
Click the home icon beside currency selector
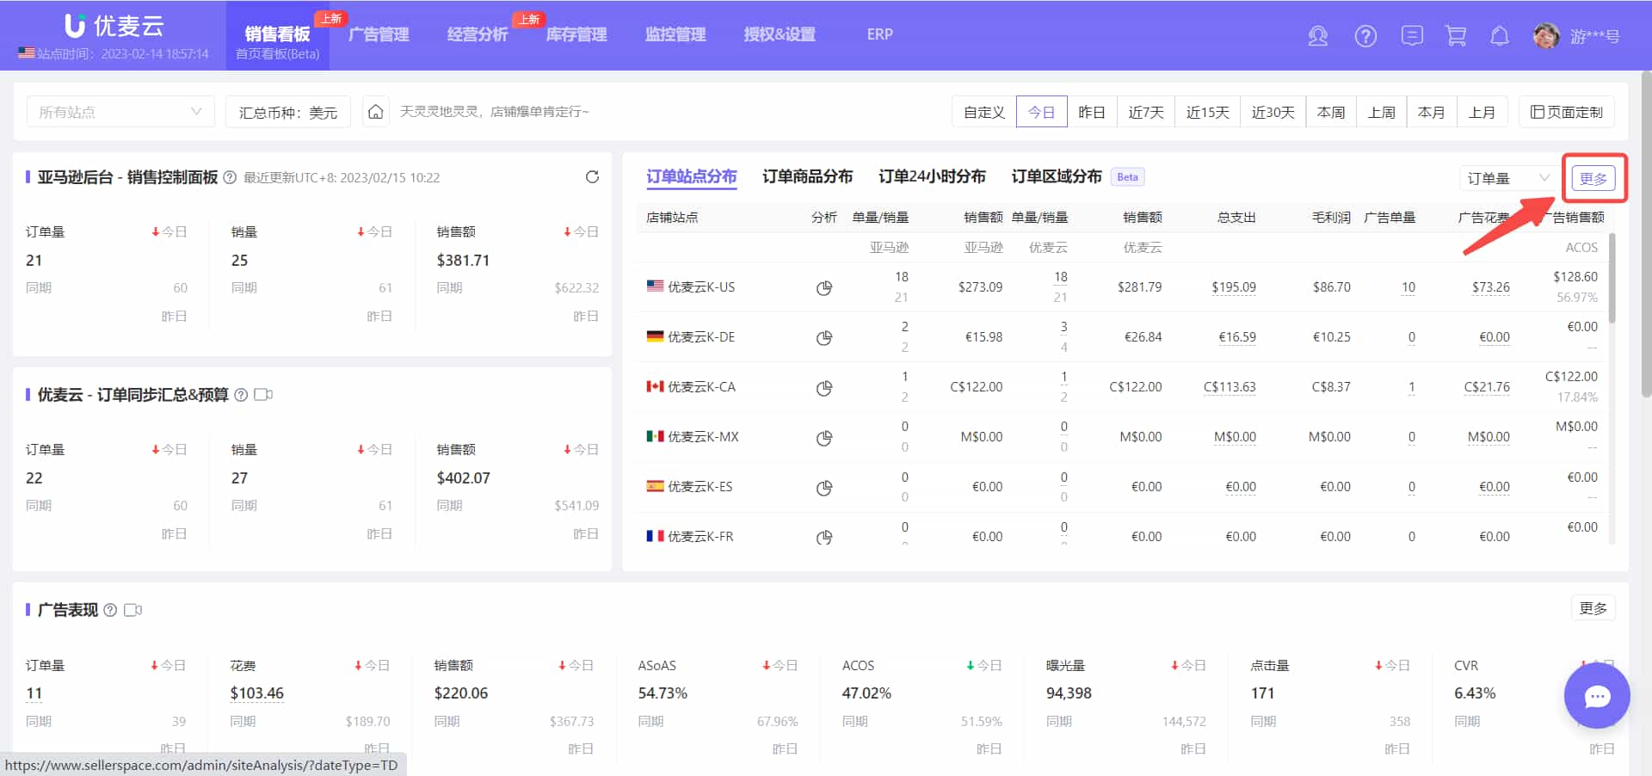[375, 112]
